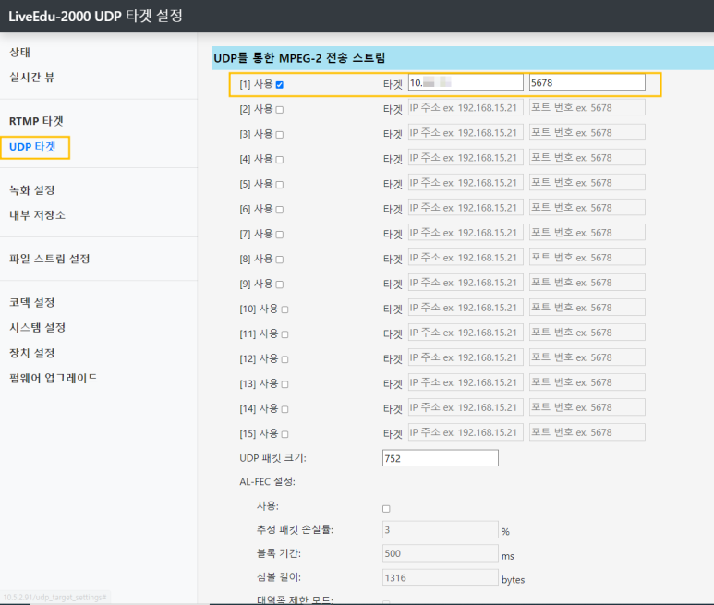Enable the [10] 사용 checkbox
The image size is (714, 605).
coord(285,309)
